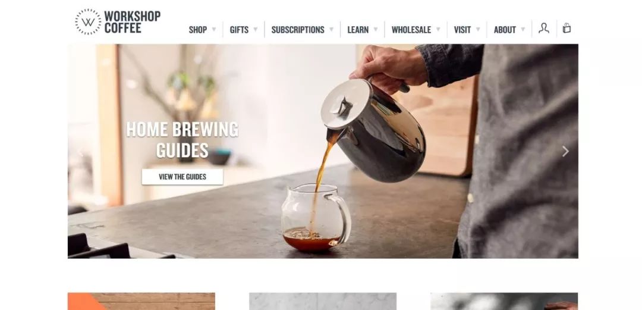Image resolution: width=642 pixels, height=310 pixels.
Task: Open the shopping bag icon
Action: pos(567,28)
